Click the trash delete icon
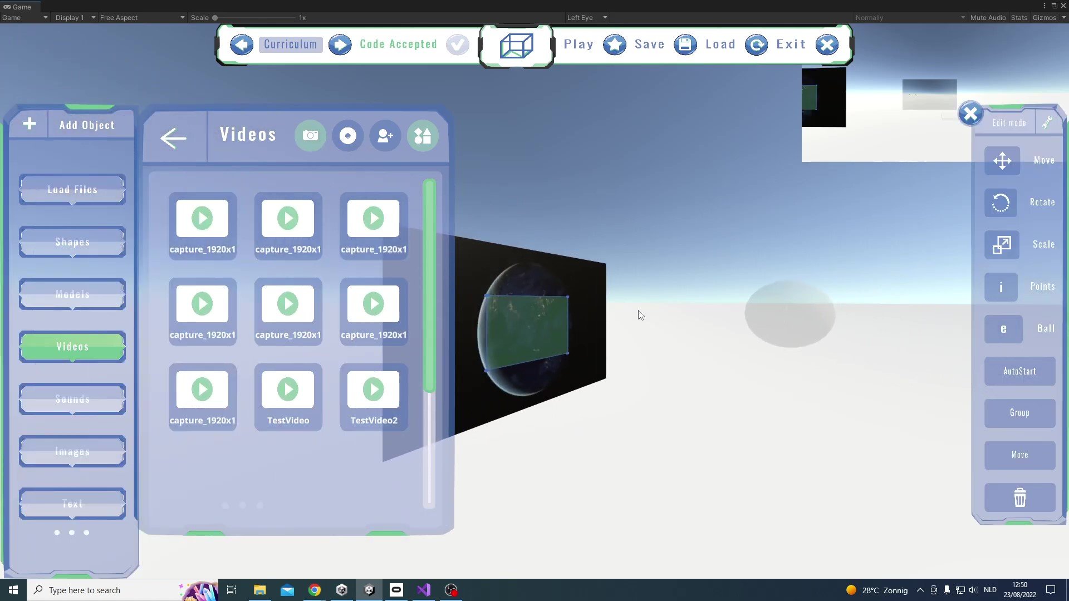The image size is (1069, 601). [1019, 497]
